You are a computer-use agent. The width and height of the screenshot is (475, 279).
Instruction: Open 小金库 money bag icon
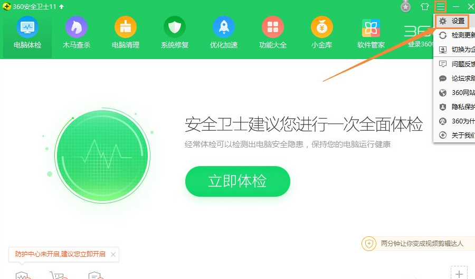tap(322, 27)
